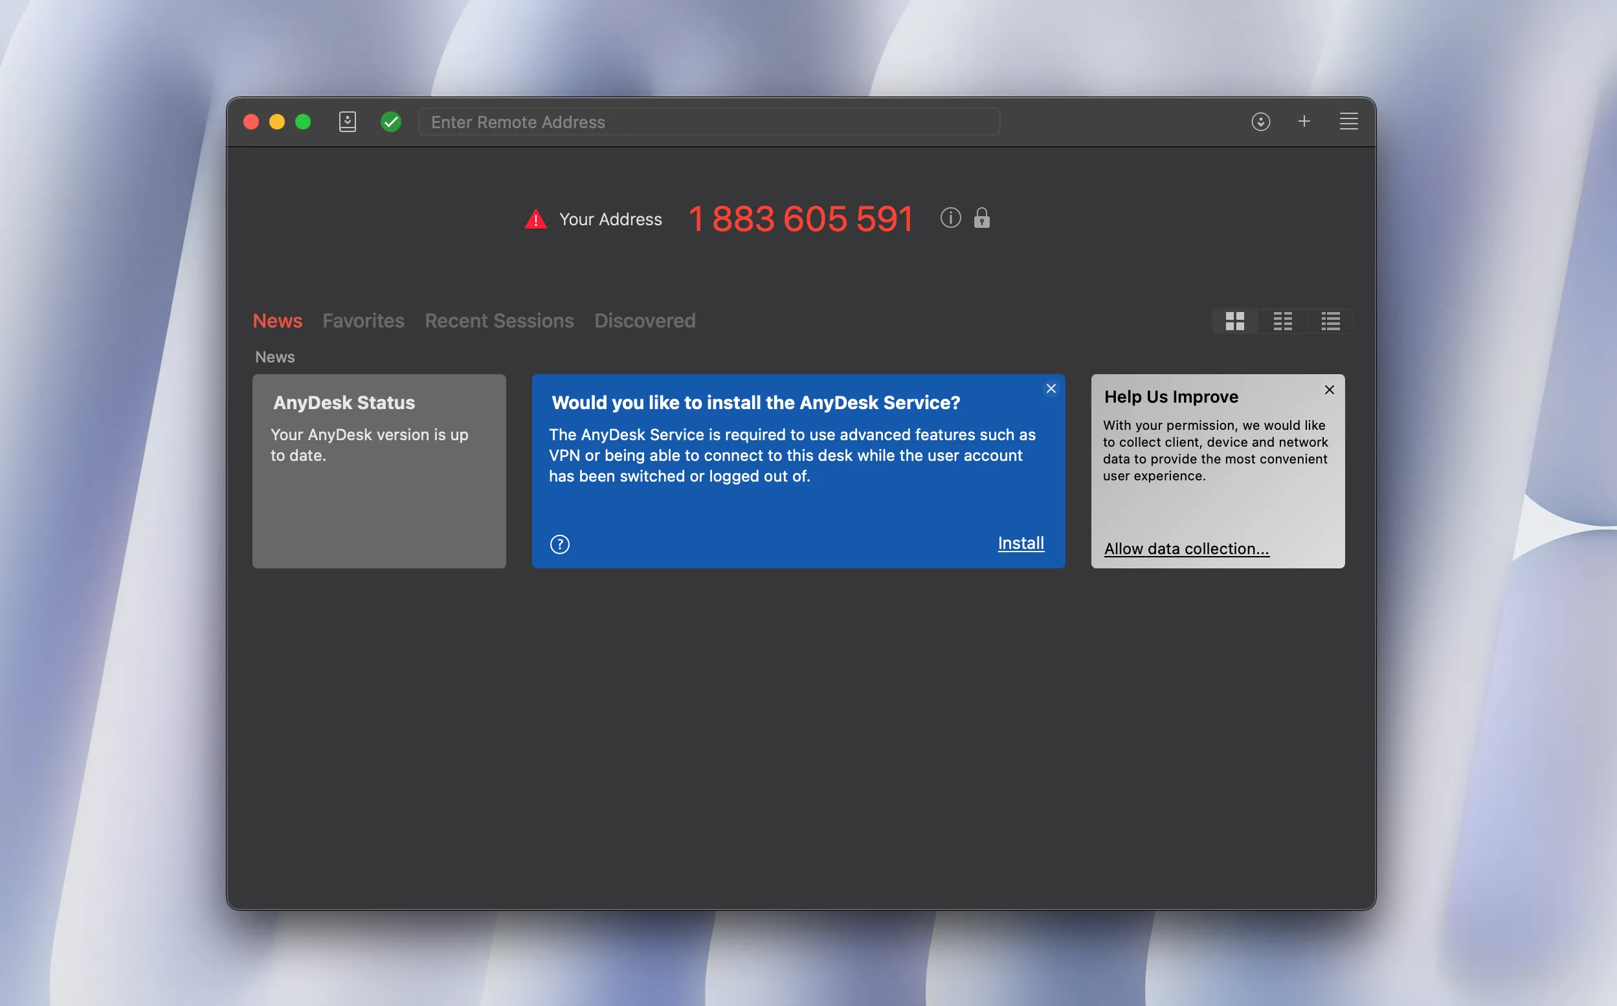Viewport: 1617px width, 1006px height.
Task: Open the hamburger main menu
Action: click(x=1348, y=121)
